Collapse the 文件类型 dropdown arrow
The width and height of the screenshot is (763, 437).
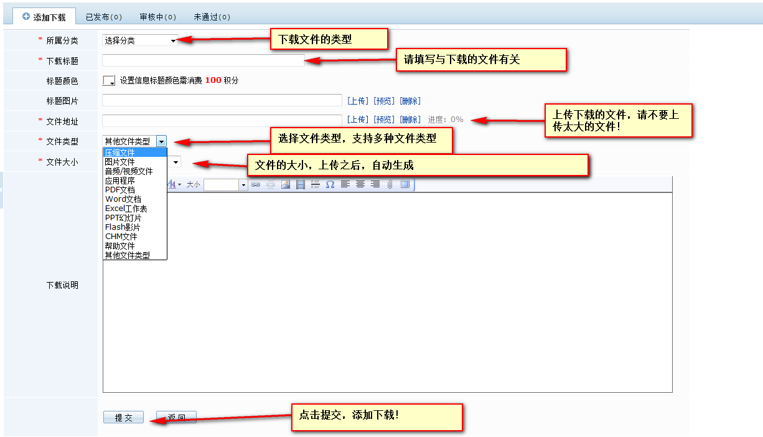(161, 141)
